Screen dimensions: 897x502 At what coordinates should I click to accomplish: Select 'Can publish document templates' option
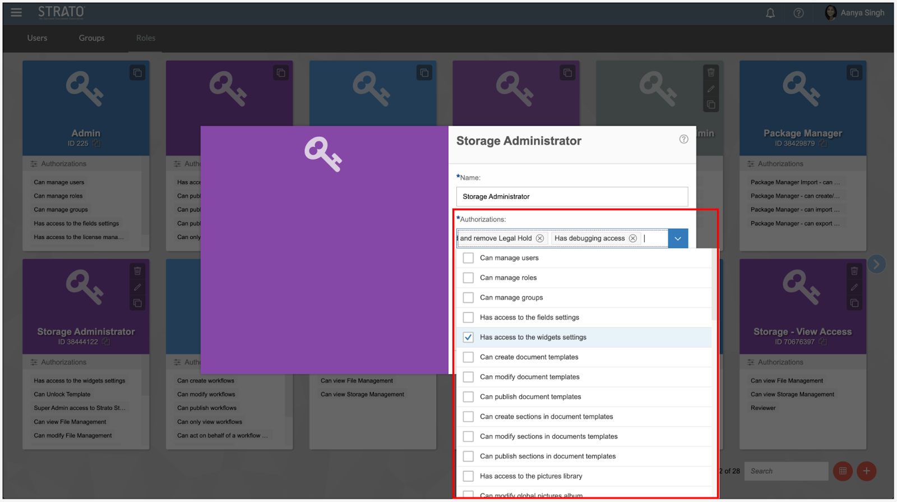point(468,397)
